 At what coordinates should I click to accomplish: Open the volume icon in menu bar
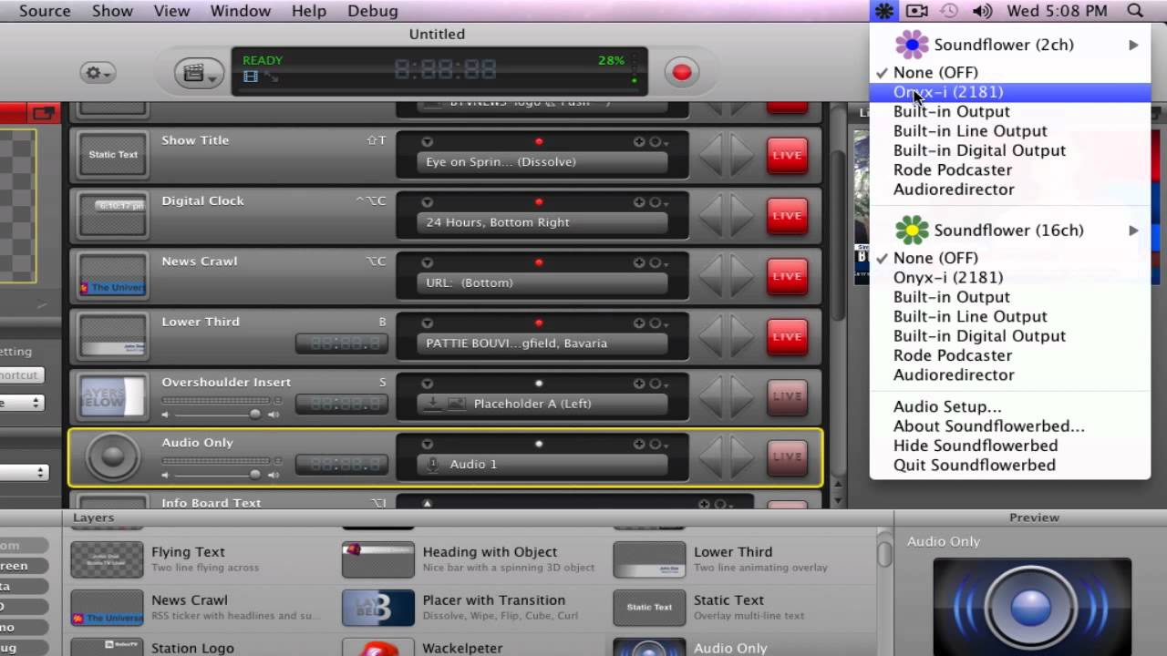click(x=982, y=11)
